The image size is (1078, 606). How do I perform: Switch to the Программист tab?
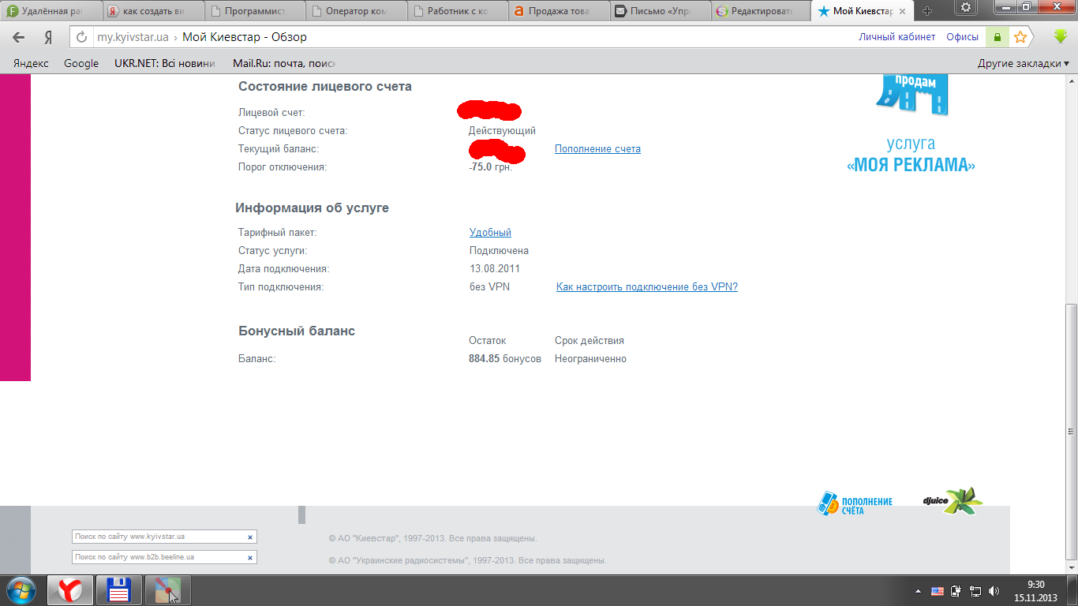[255, 11]
